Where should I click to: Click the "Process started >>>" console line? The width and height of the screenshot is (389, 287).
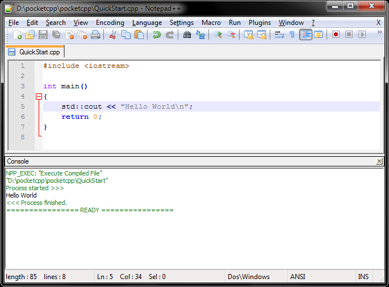(35, 188)
